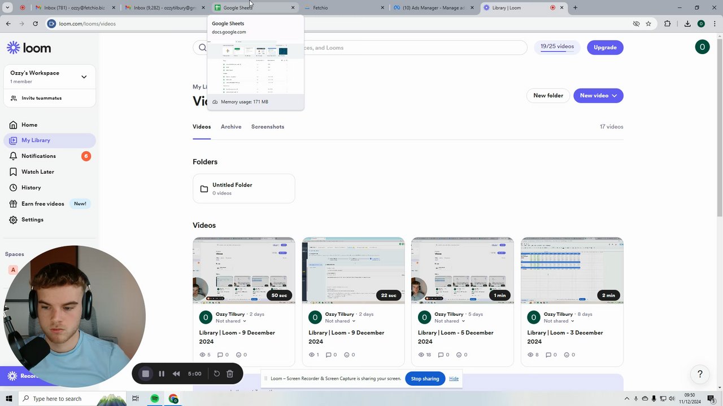The height and width of the screenshot is (406, 723).
Task: Click Stop sharing button
Action: [x=425, y=378]
